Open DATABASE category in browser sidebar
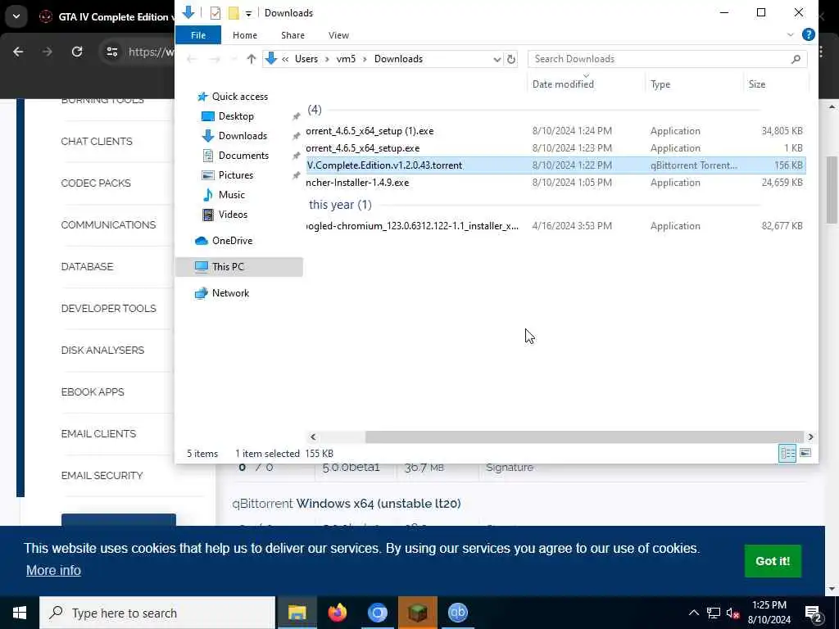Screen dimensions: 839x629 coord(87,266)
